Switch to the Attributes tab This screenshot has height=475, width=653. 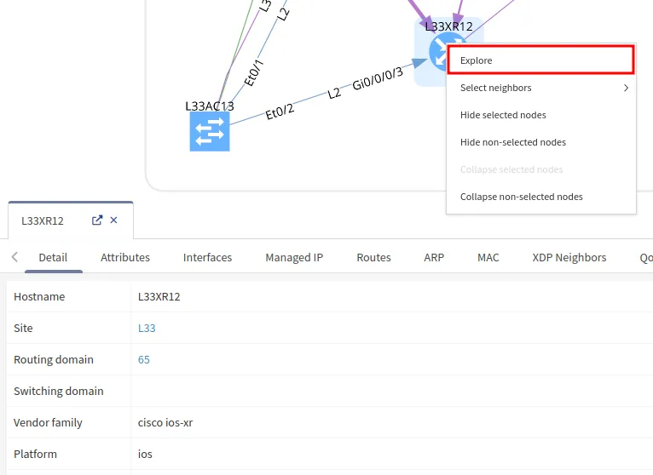[125, 257]
